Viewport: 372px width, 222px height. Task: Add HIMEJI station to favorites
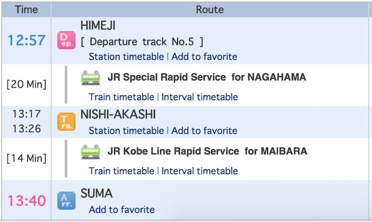click(x=204, y=57)
